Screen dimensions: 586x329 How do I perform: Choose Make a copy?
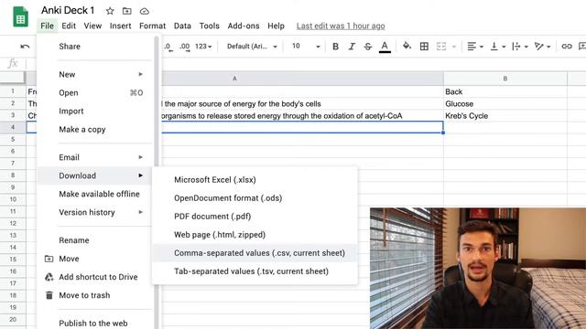coord(95,130)
